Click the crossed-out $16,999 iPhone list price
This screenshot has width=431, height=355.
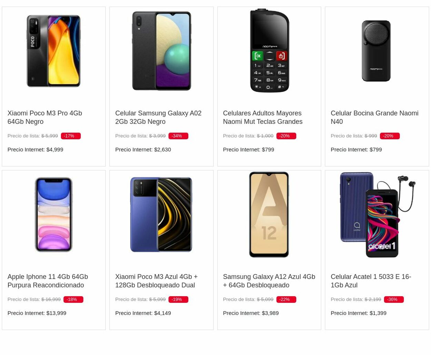point(51,299)
